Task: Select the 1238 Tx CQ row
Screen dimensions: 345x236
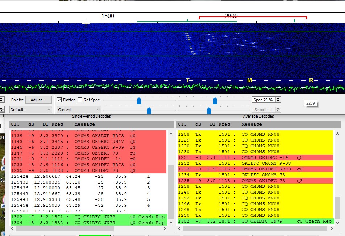Action: tap(255, 186)
